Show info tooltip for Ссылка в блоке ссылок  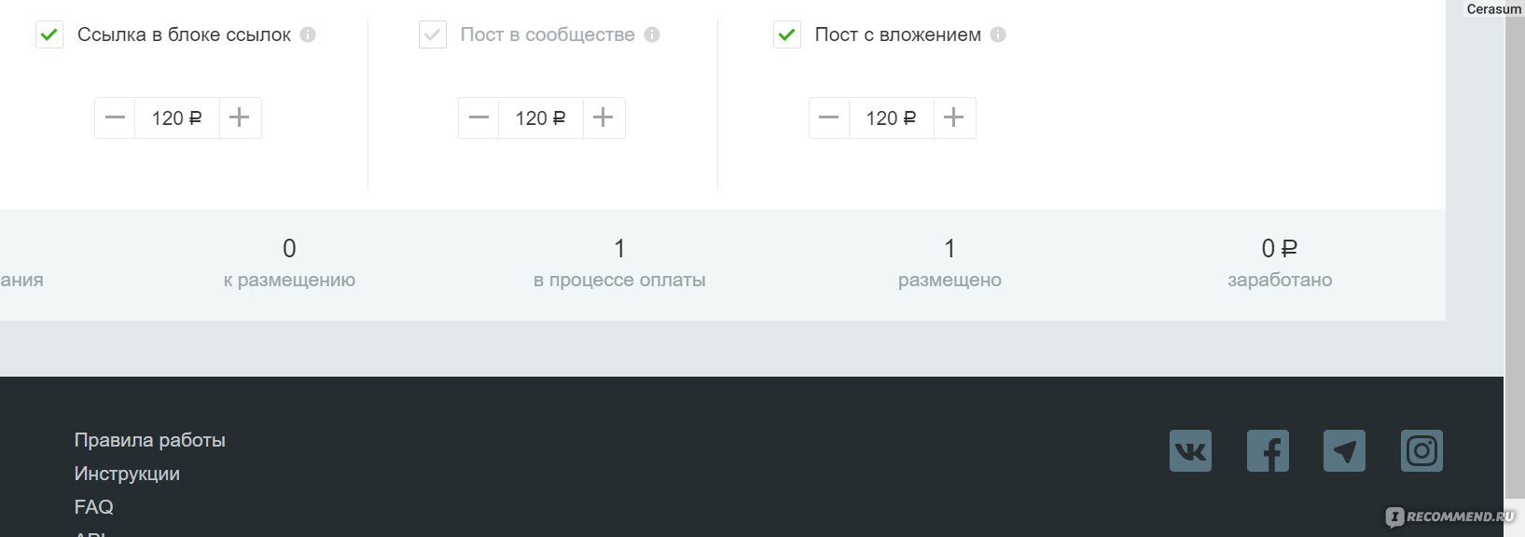point(308,34)
